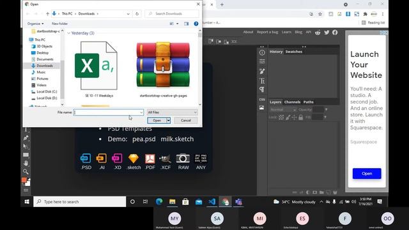This screenshot has width=409, height=230.
Task: Open the Character panel icon
Action: click(262, 81)
